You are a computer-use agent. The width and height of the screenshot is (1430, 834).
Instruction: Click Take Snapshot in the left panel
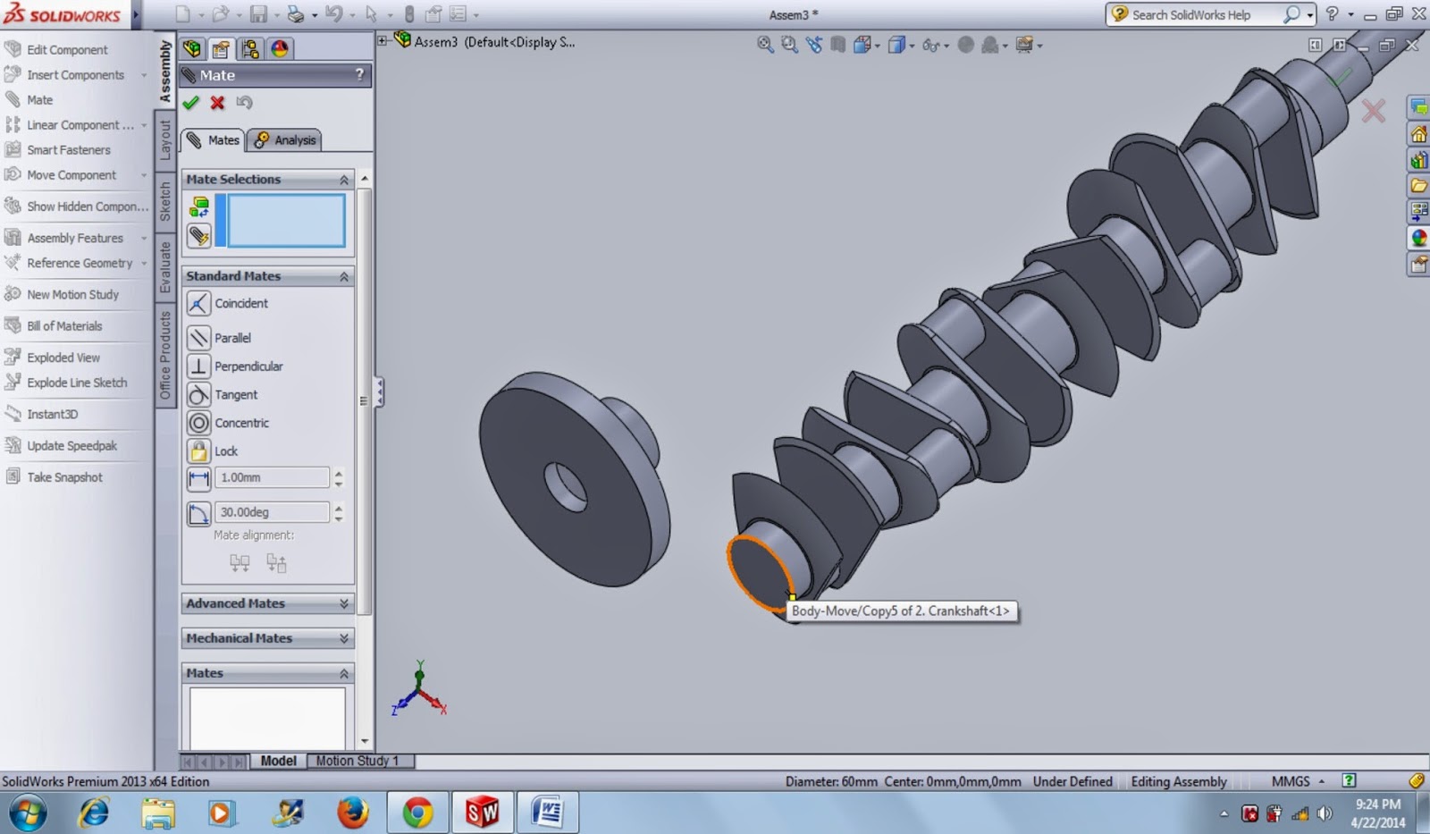(63, 476)
